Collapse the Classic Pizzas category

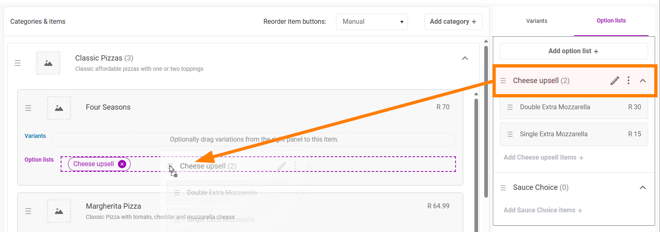point(465,58)
